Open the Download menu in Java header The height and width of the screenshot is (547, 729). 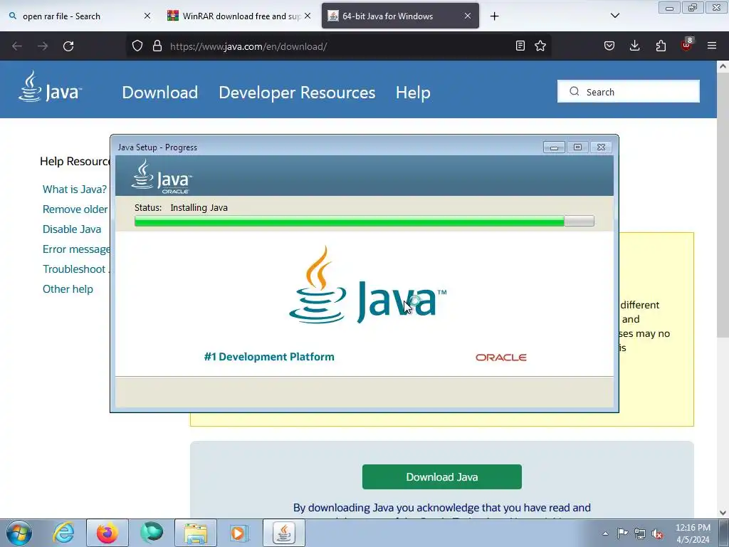pyautogui.click(x=160, y=93)
